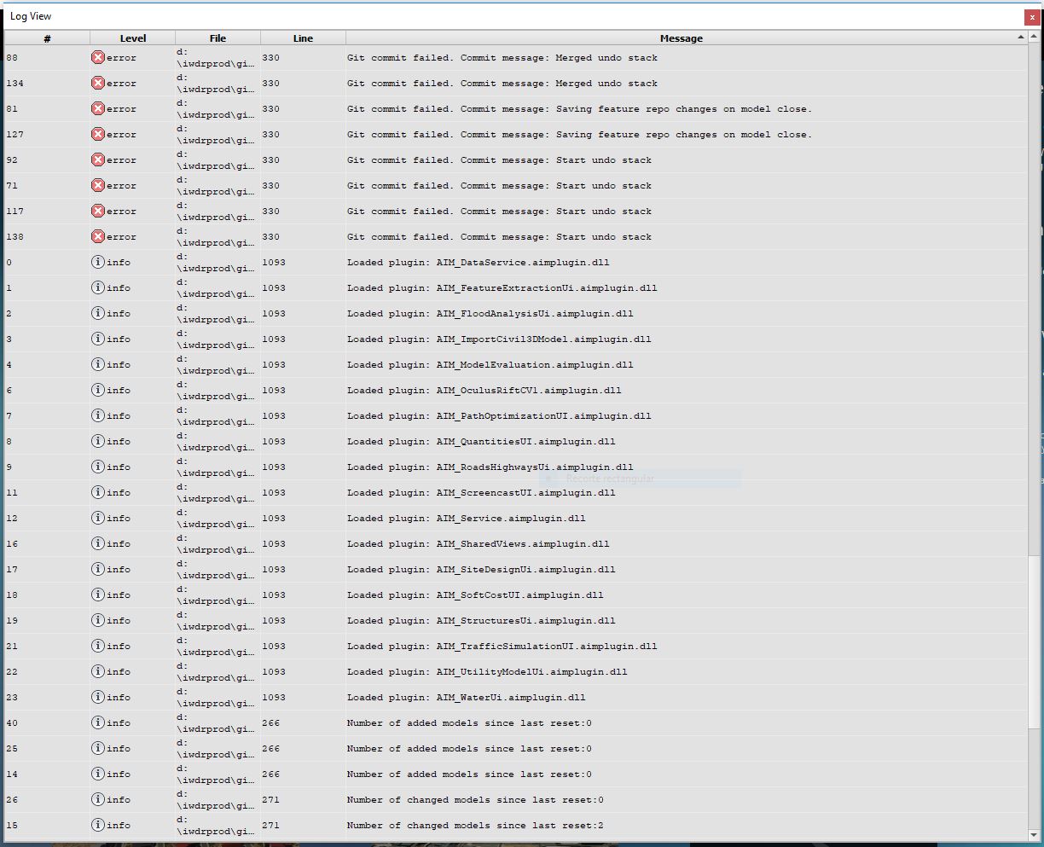1044x847 pixels.
Task: Click the info icon in row 2
Action: click(98, 313)
